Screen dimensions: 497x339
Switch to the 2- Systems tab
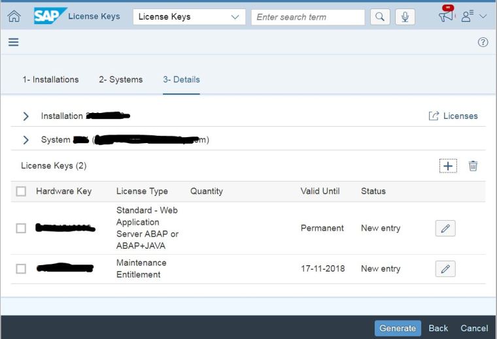coord(121,80)
